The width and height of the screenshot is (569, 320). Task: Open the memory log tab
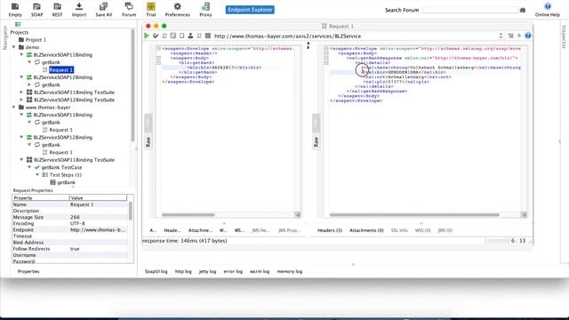point(290,271)
